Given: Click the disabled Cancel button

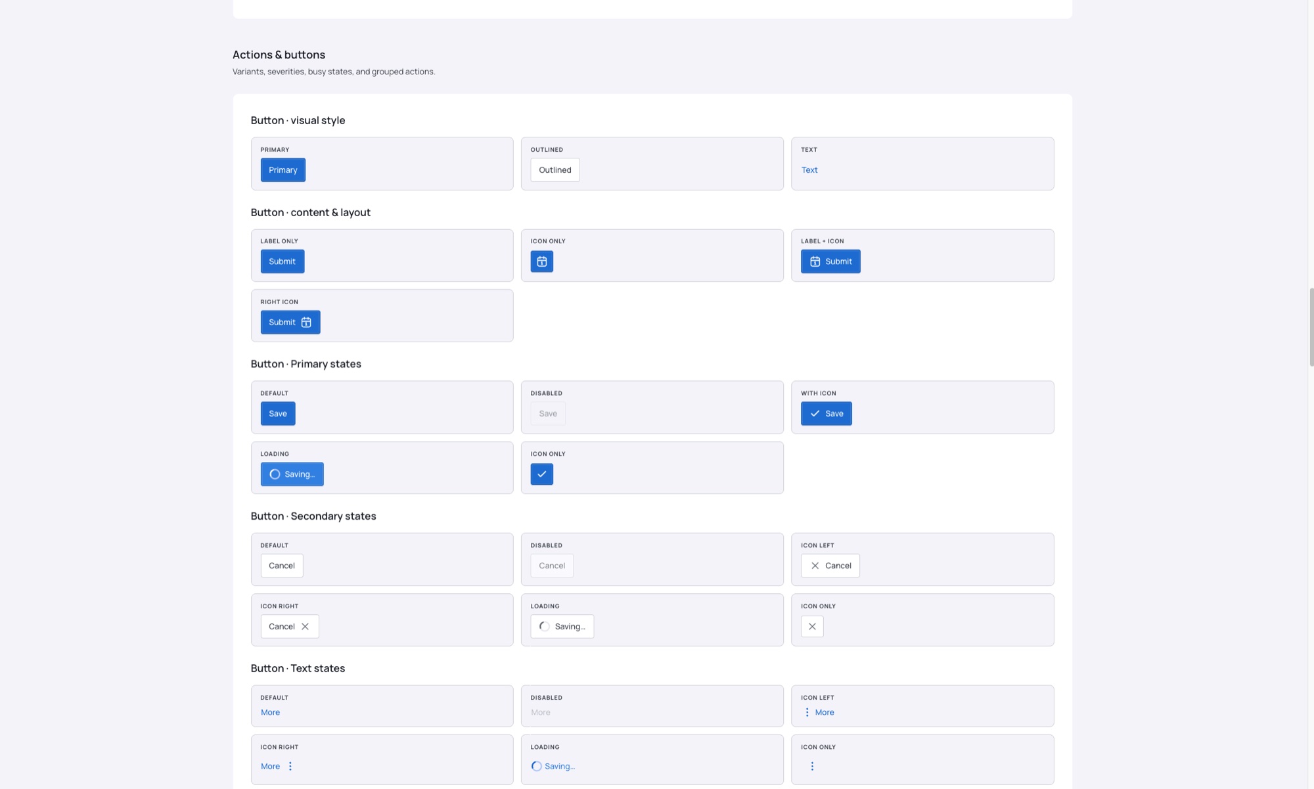Looking at the screenshot, I should point(552,566).
